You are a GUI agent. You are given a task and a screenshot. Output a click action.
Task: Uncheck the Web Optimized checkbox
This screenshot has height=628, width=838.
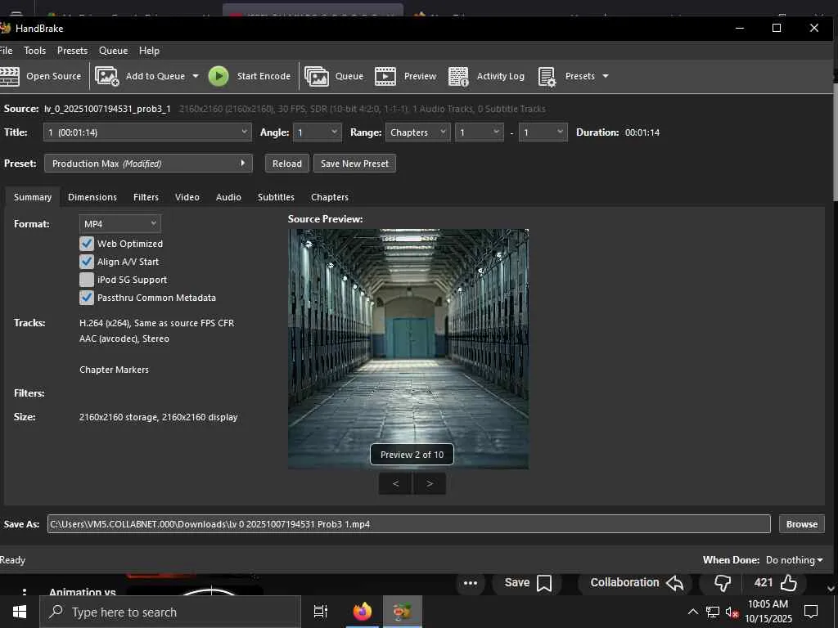[87, 244]
